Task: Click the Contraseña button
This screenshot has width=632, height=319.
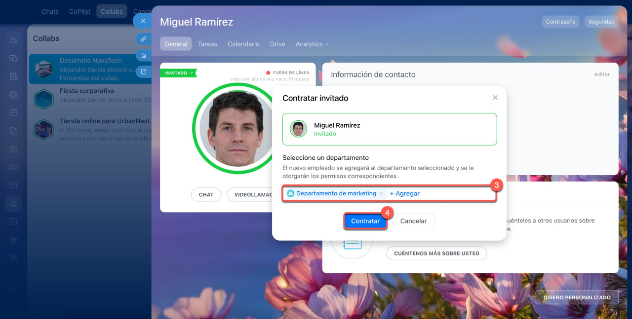Action: click(x=560, y=22)
